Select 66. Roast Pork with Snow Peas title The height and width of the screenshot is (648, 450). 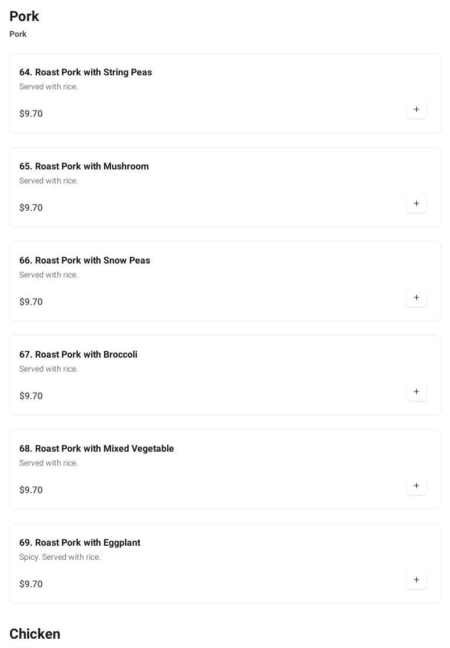(x=85, y=261)
